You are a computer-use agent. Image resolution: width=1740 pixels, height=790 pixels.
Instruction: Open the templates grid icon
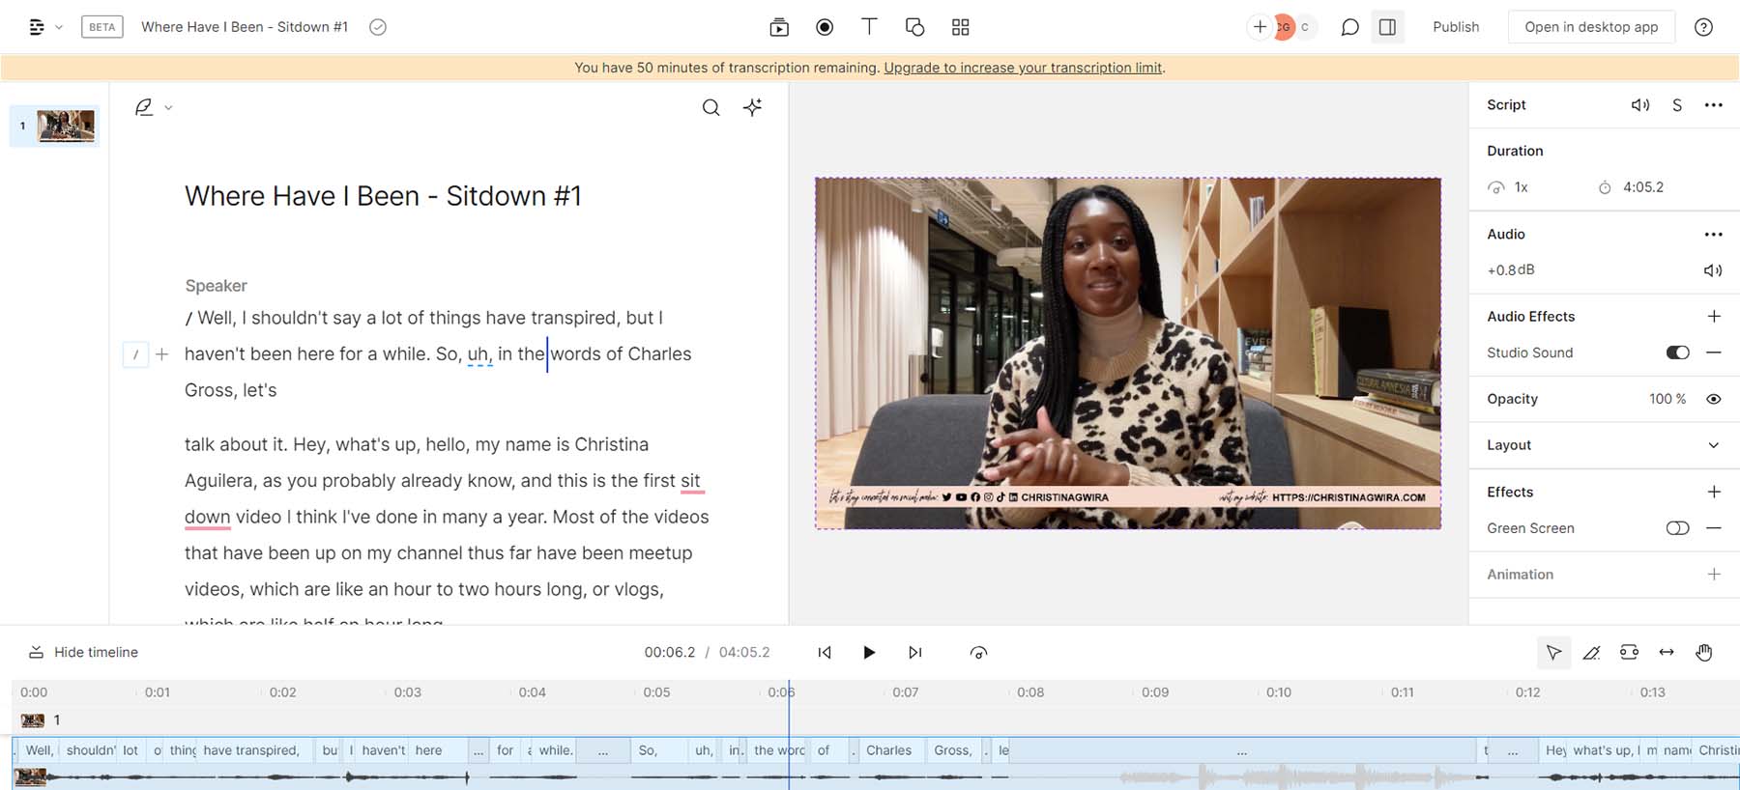click(960, 27)
